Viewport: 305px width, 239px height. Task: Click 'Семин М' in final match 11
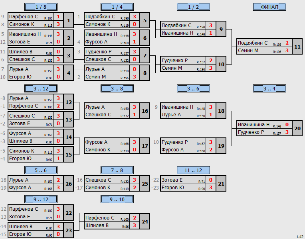pyautogui.click(x=248, y=51)
